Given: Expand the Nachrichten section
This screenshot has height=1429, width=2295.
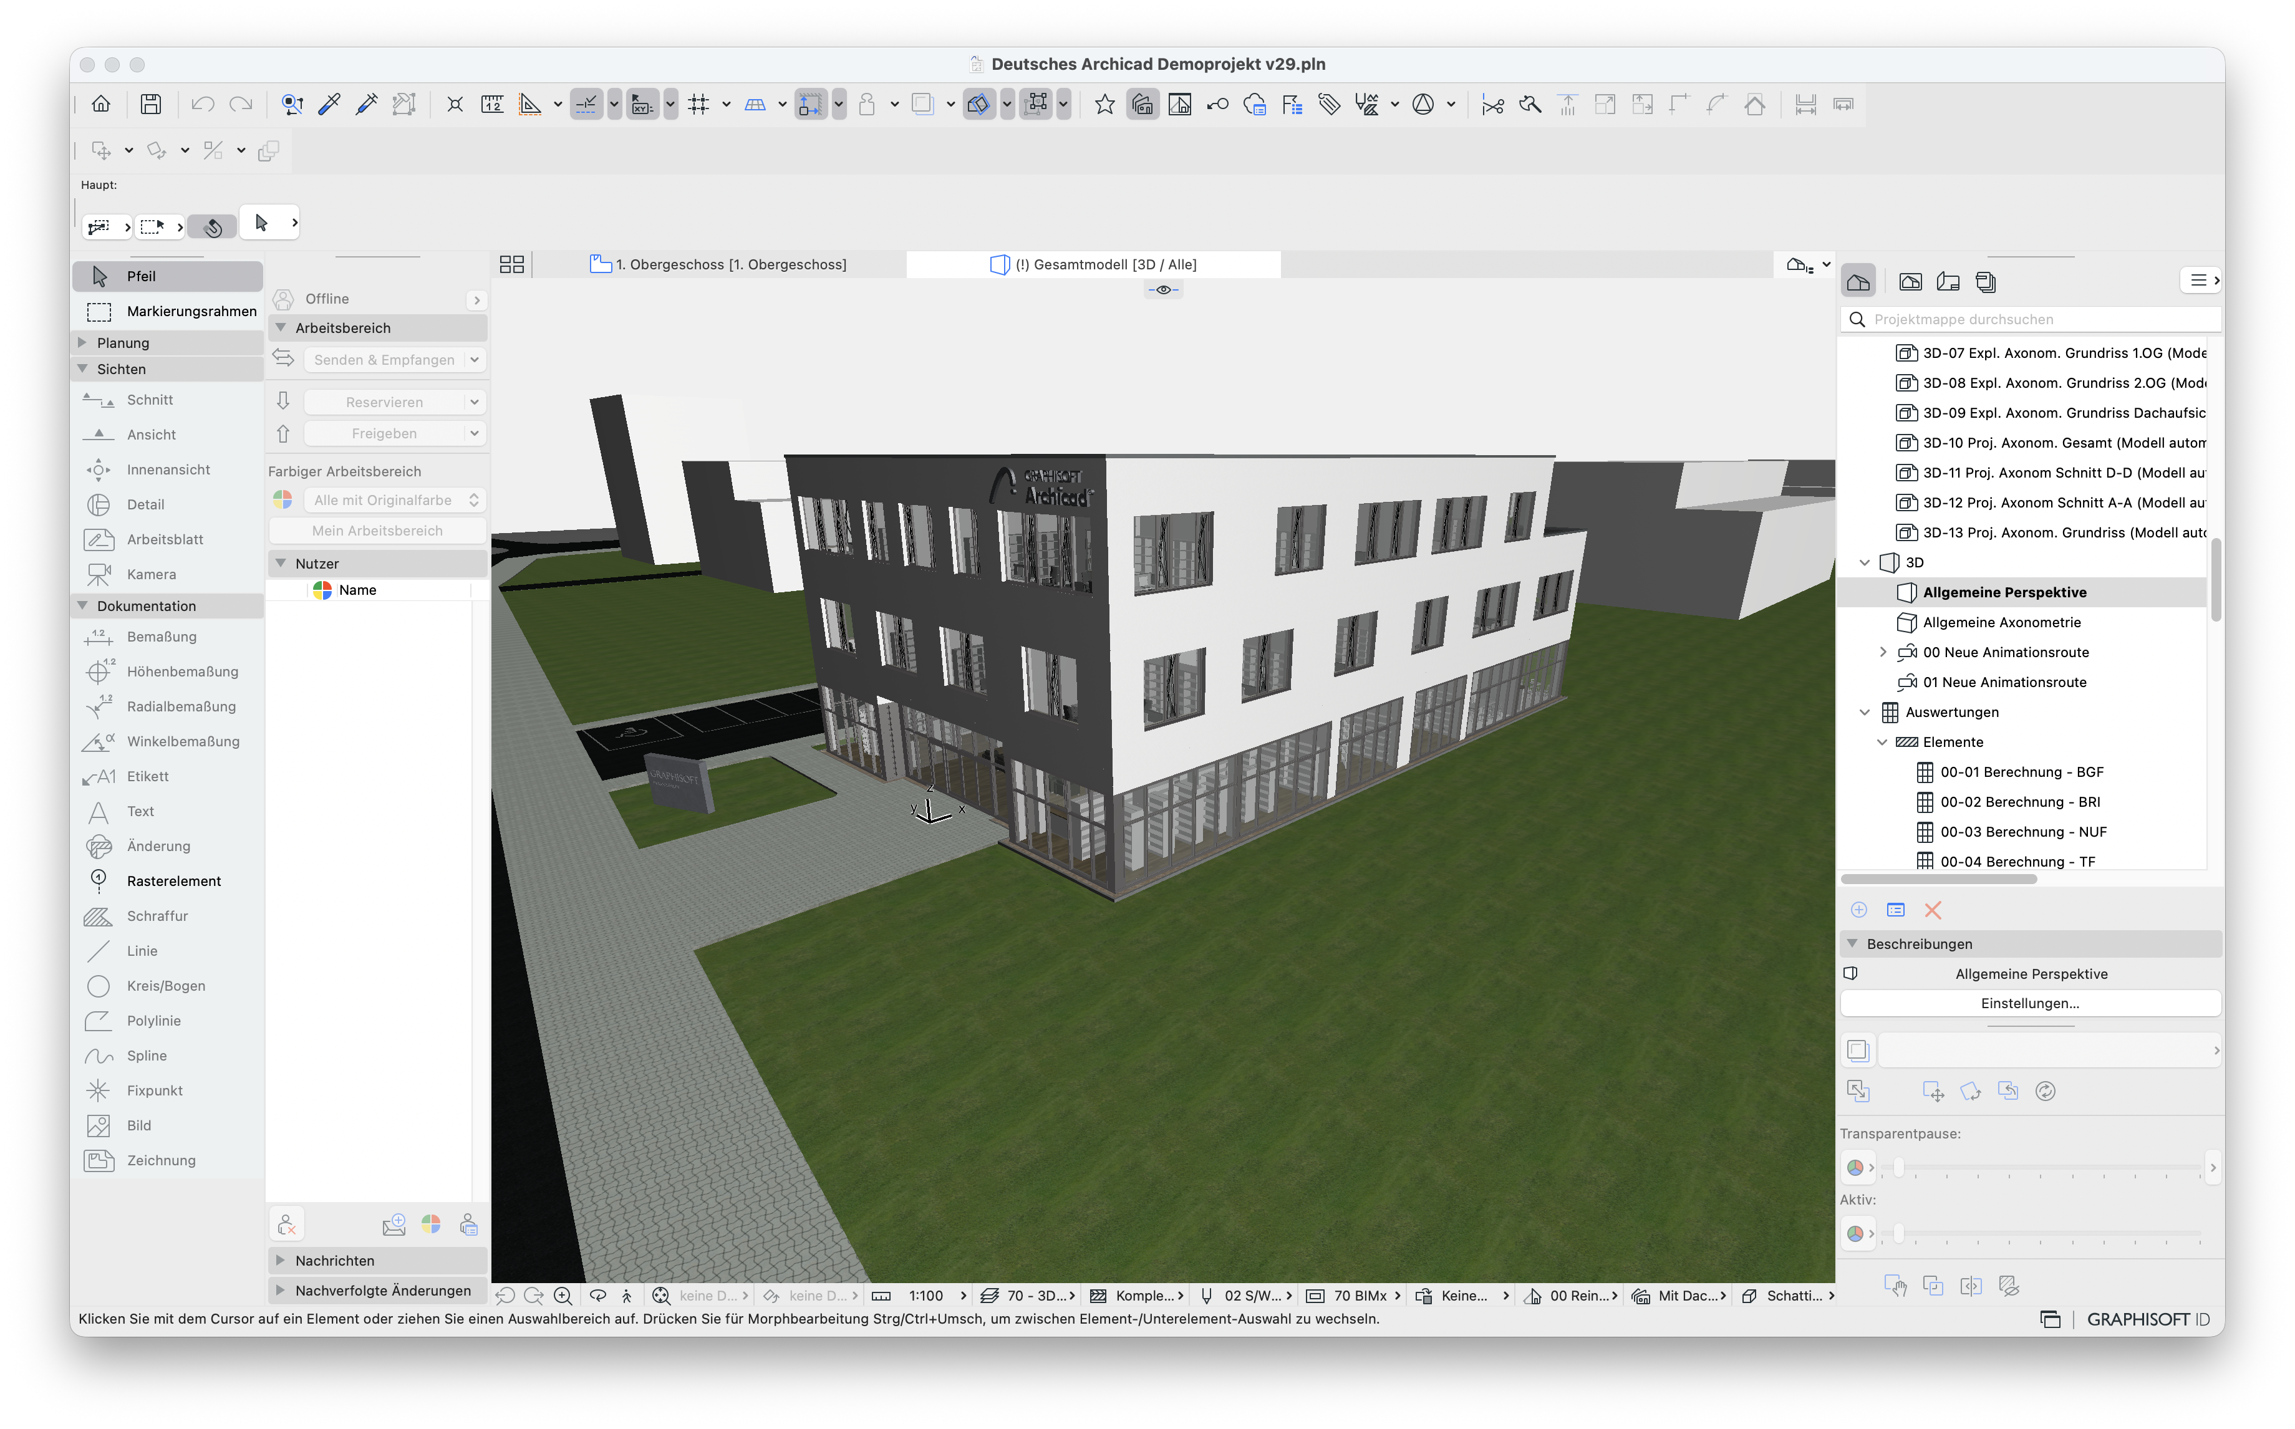Looking at the screenshot, I should click(281, 1261).
